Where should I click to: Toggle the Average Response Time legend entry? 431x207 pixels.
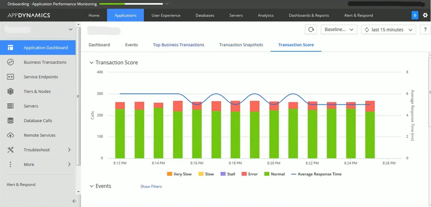tap(316, 174)
